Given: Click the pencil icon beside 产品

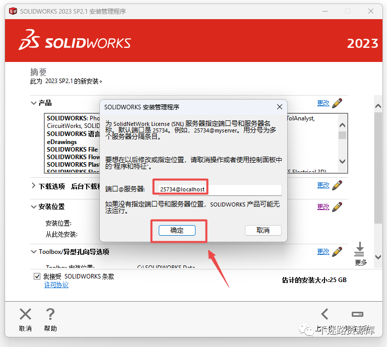Looking at the screenshot, I should pyautogui.click(x=337, y=103).
